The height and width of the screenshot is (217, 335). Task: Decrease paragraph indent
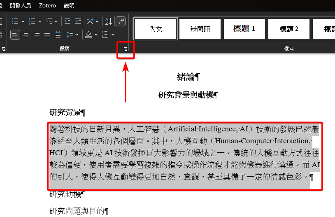[x=67, y=21]
